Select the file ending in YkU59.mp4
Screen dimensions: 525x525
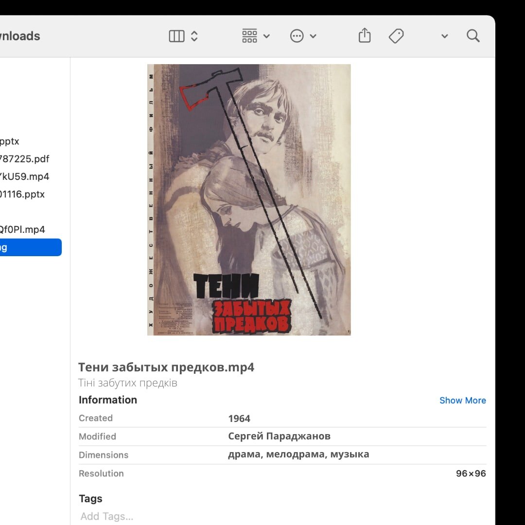tap(25, 176)
